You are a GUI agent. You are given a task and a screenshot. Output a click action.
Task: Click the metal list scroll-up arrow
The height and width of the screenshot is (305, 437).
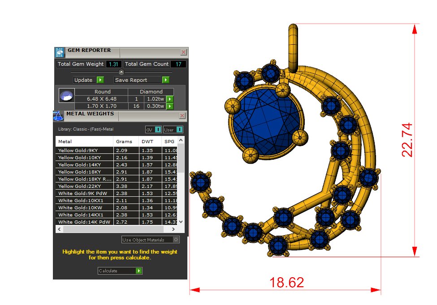[x=181, y=140]
